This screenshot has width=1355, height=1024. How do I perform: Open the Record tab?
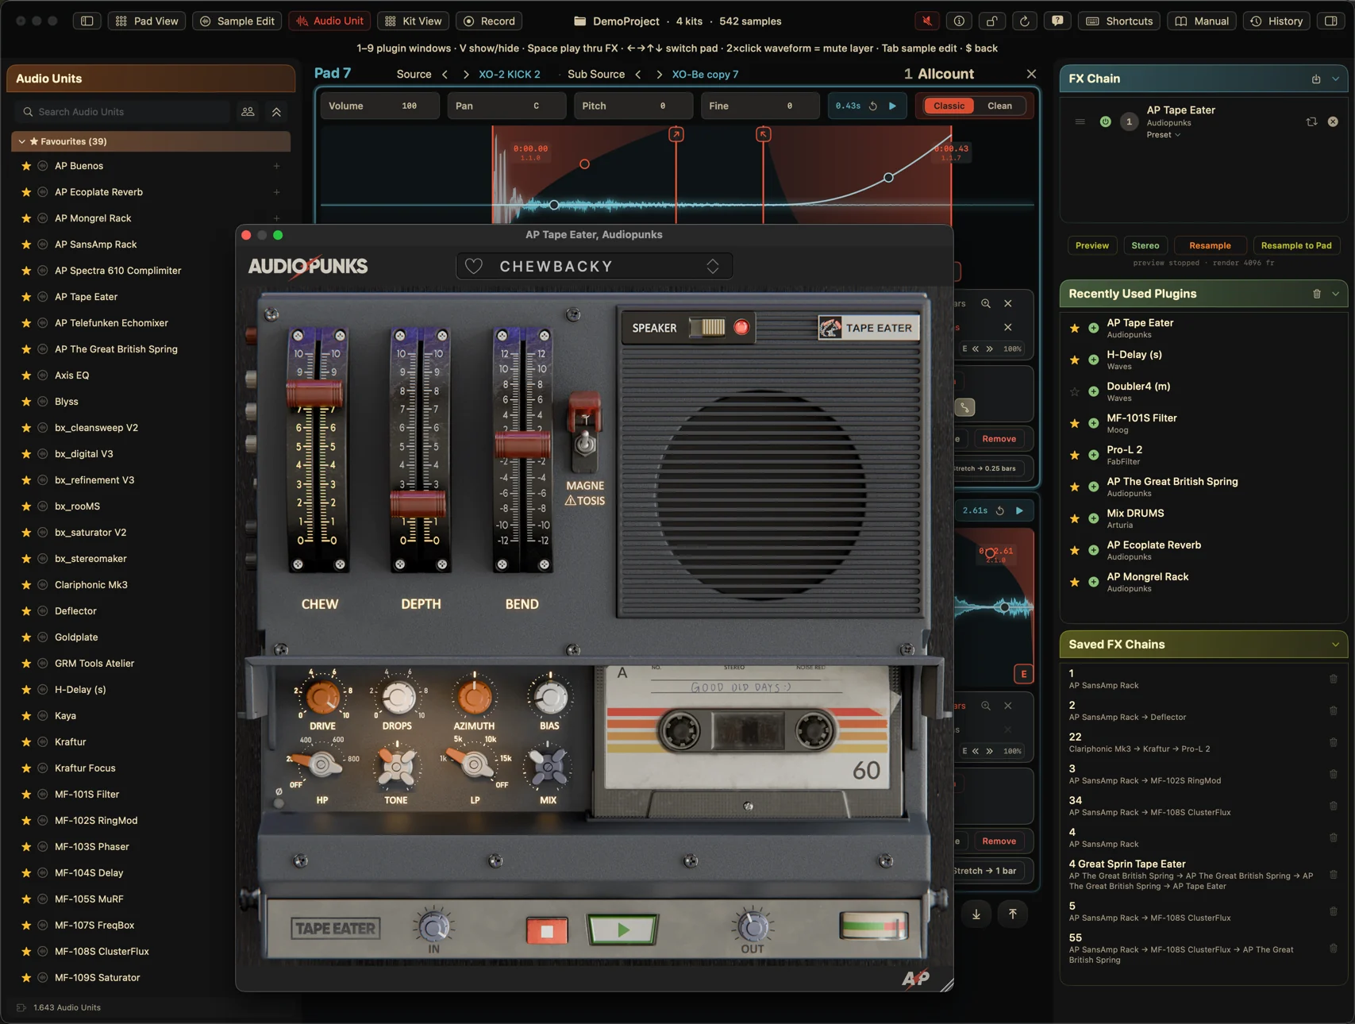coord(489,21)
